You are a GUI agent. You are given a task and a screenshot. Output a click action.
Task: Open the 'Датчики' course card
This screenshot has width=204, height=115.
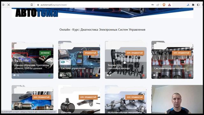pos(79,99)
